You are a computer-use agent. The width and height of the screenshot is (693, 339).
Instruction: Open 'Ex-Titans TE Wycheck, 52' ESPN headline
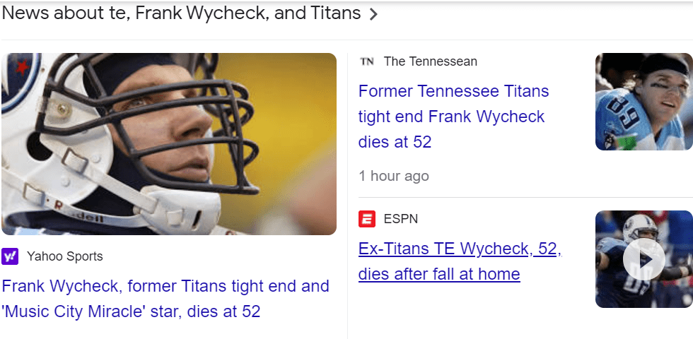[460, 249]
